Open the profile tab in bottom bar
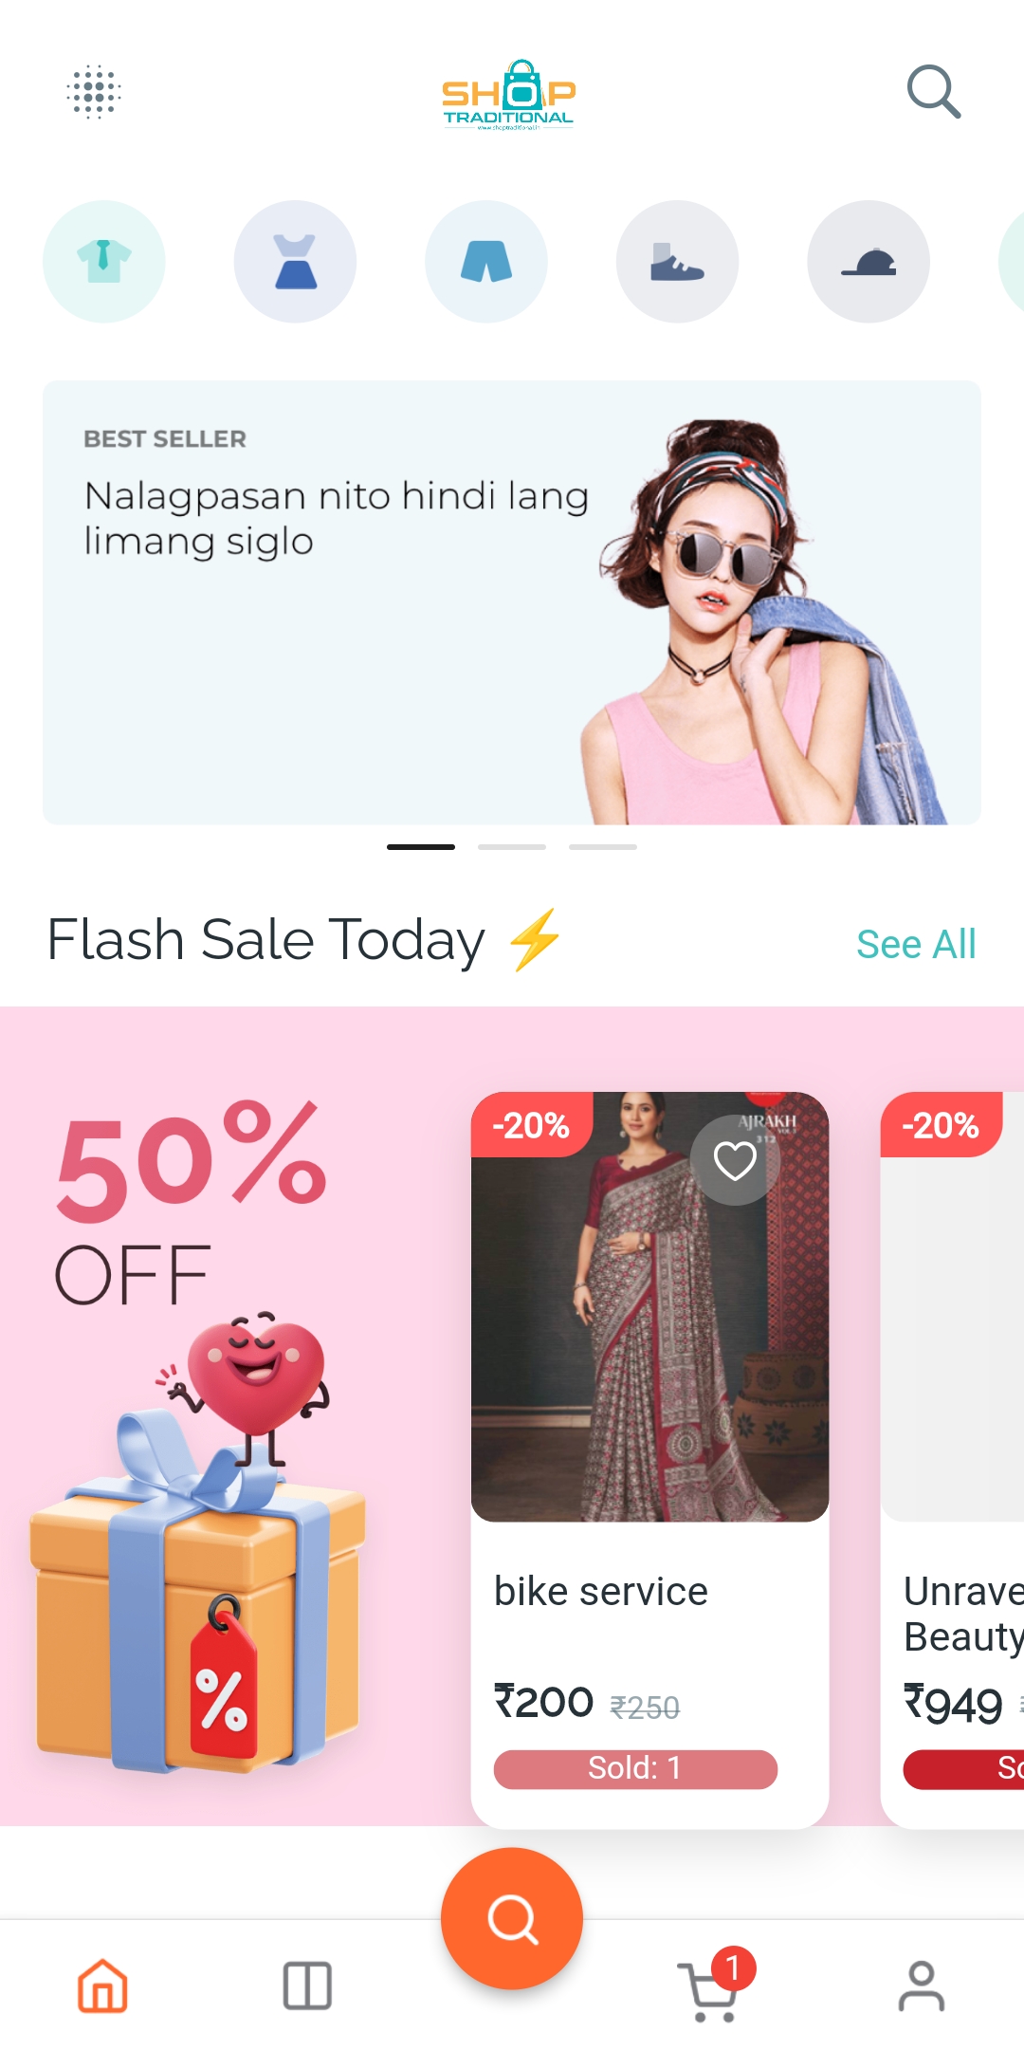1024x2050 pixels. coord(922,1985)
